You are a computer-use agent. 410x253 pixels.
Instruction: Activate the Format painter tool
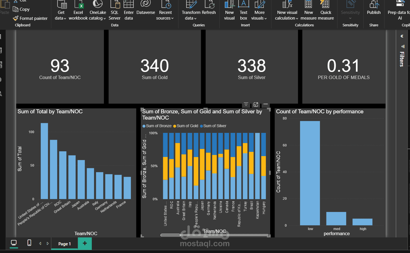[30, 18]
